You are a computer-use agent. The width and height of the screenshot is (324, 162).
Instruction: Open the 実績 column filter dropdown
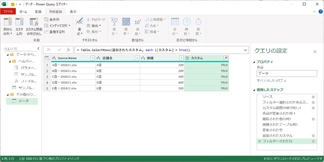181,58
